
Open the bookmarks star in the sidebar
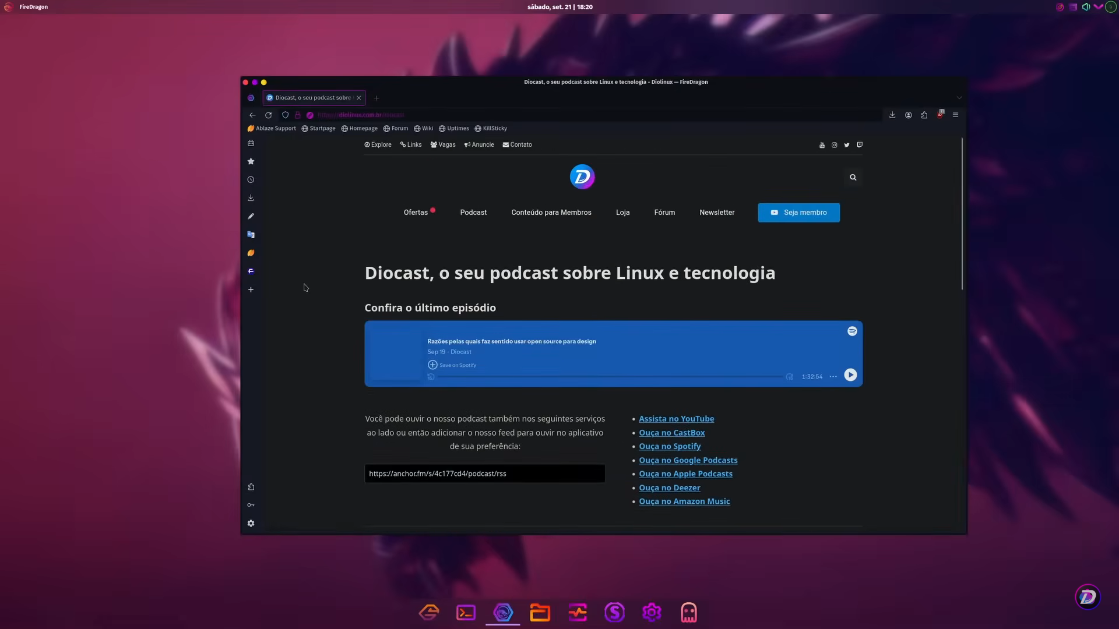[251, 161]
